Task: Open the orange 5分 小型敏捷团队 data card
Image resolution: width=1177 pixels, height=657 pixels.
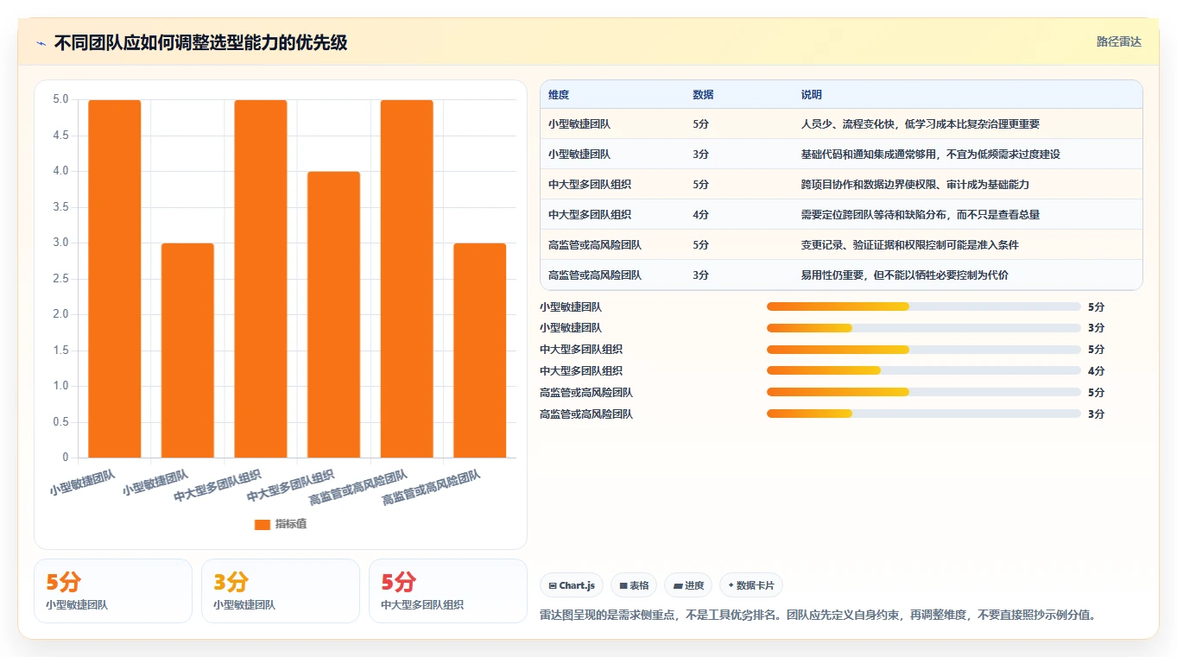Action: pos(113,591)
